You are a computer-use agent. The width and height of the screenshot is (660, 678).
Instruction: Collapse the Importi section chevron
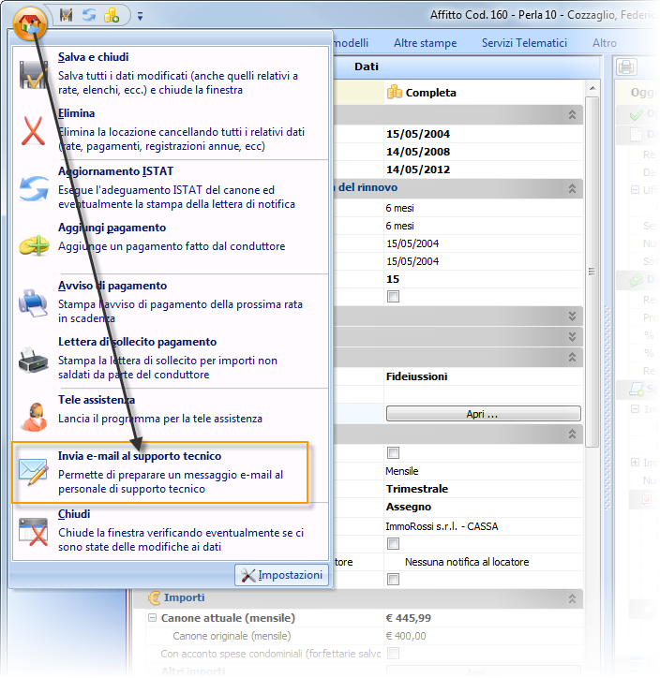[572, 598]
